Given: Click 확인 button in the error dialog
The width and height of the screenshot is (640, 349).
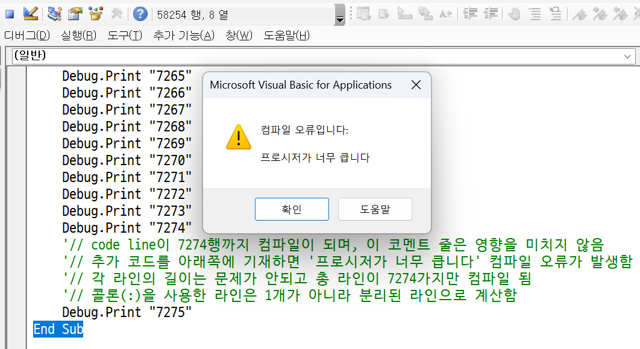Looking at the screenshot, I should click(292, 209).
